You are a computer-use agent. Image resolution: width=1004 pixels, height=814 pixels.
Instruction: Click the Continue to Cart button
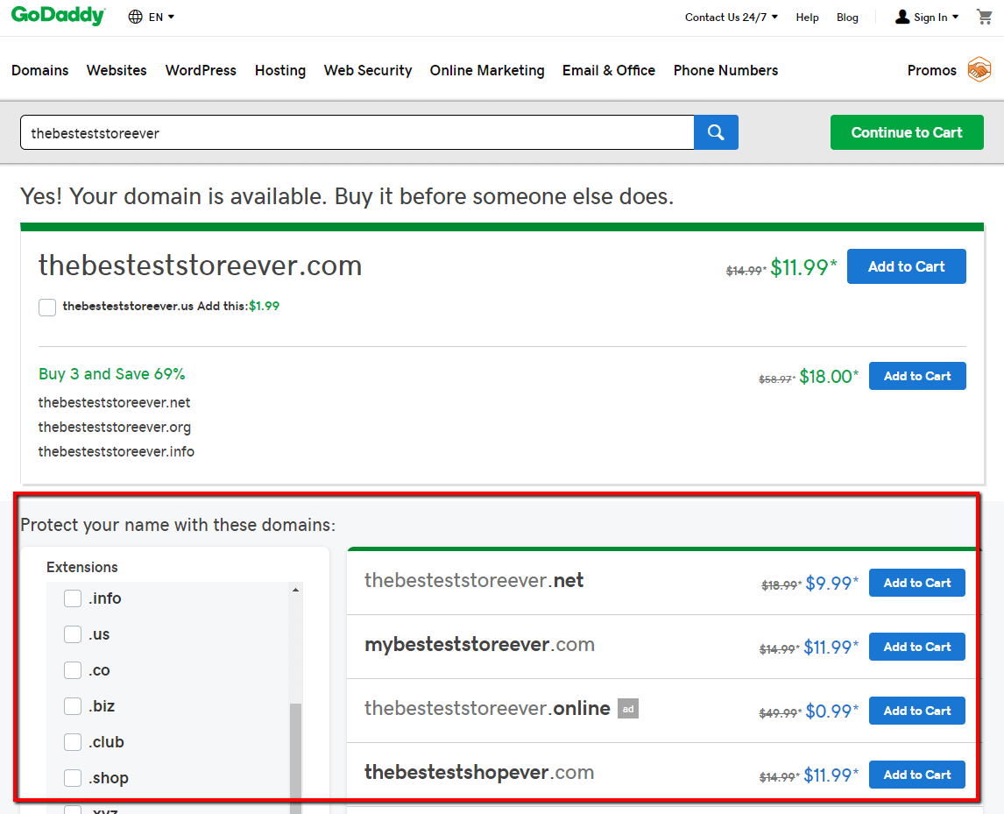[907, 131]
